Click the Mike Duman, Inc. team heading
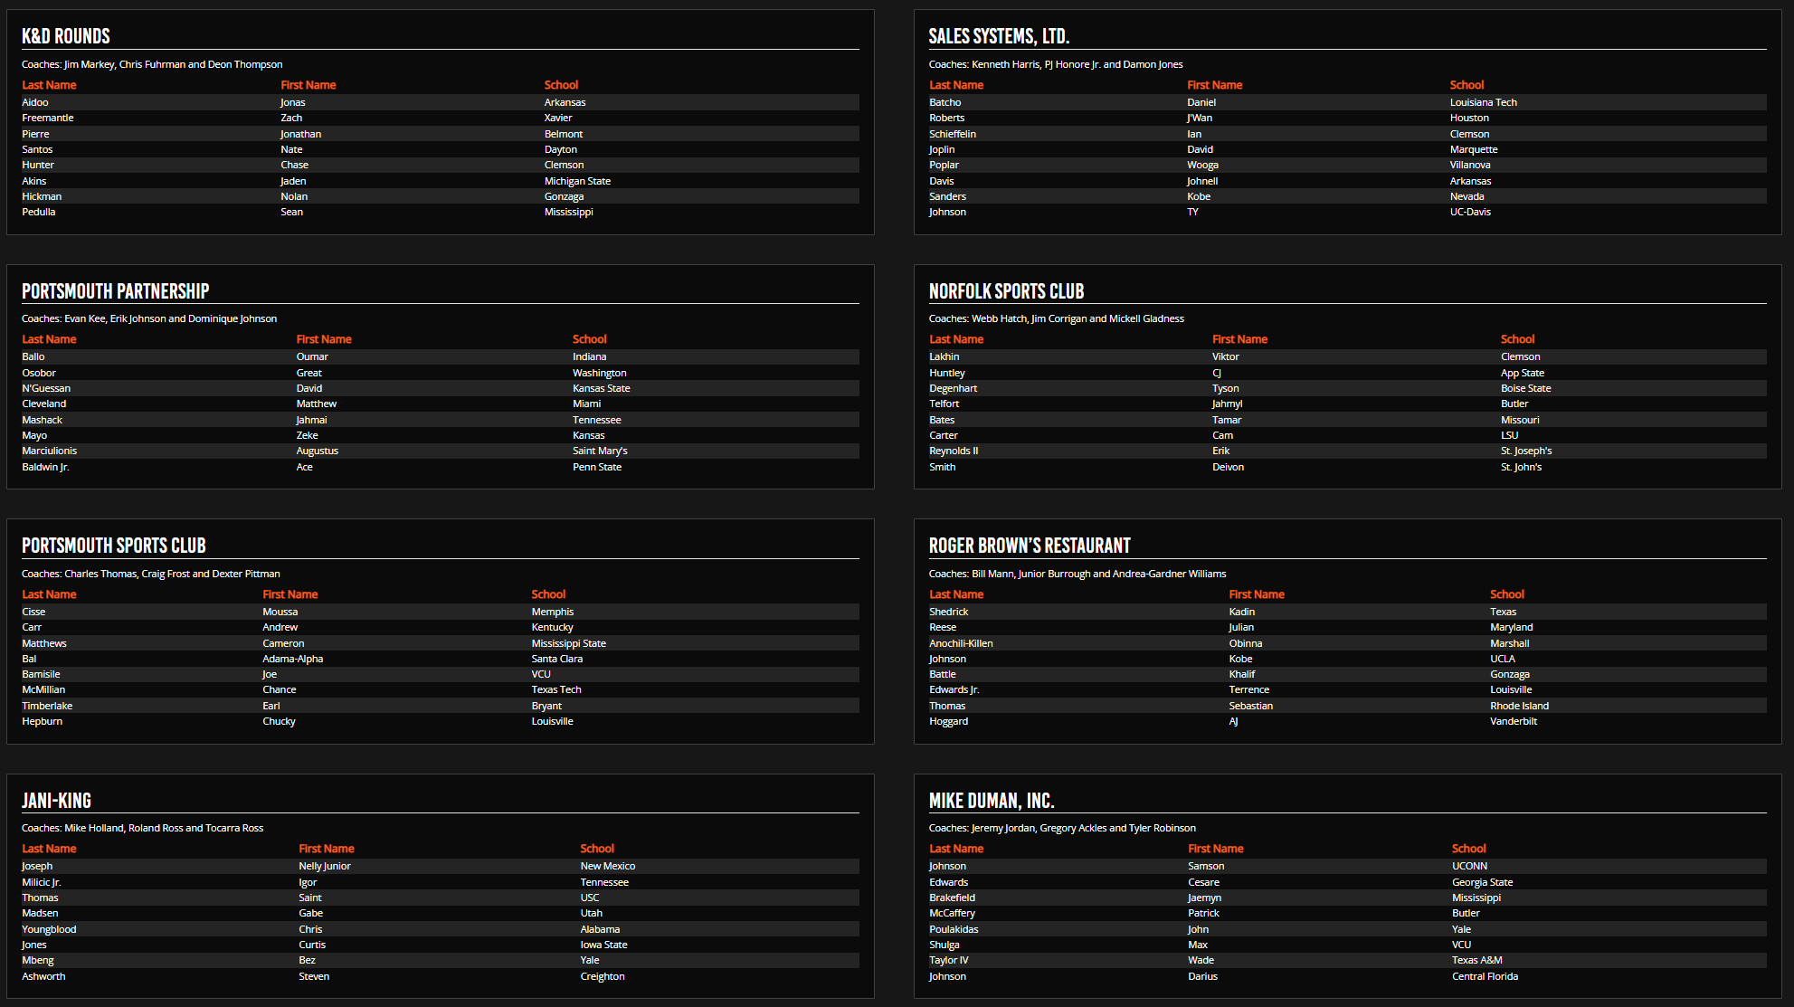This screenshot has height=1007, width=1794. click(992, 801)
